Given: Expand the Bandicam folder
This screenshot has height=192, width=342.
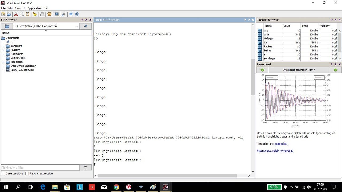Looking at the screenshot, I should point(3,46).
